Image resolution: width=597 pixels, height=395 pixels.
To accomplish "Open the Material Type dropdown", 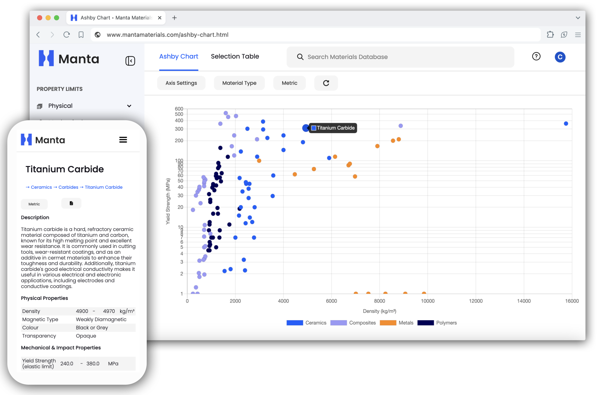I will coord(239,83).
